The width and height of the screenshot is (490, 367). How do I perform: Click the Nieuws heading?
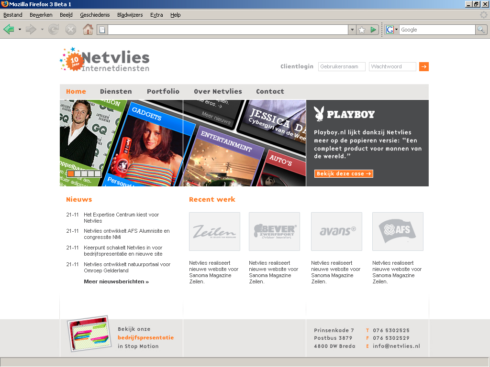tap(79, 199)
